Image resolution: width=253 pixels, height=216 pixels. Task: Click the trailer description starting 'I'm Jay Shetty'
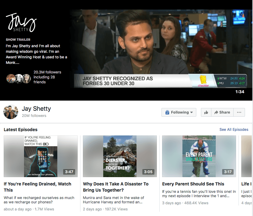[x=36, y=54]
